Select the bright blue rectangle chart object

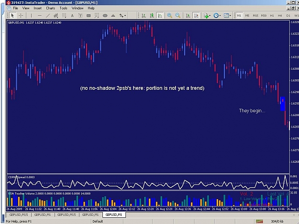pyautogui.click(x=283, y=104)
